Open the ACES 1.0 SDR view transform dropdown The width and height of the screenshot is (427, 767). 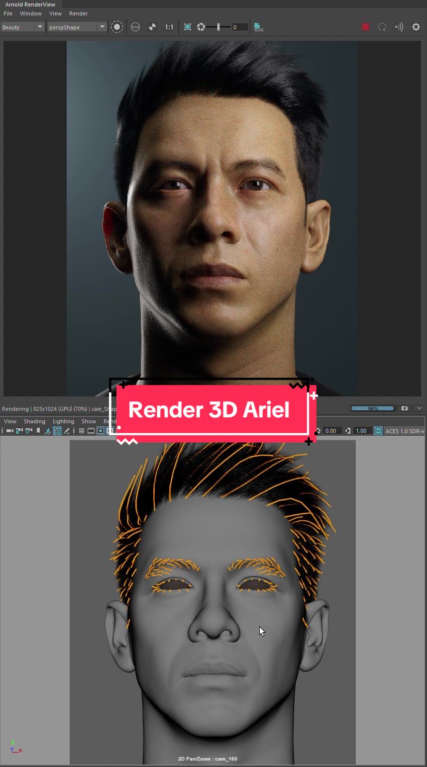pos(405,431)
